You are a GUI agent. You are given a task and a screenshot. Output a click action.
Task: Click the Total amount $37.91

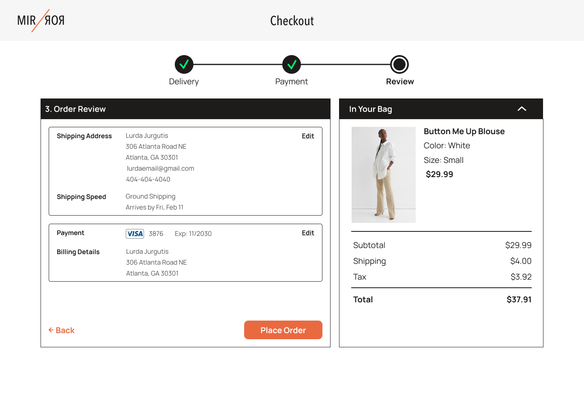[519, 299]
